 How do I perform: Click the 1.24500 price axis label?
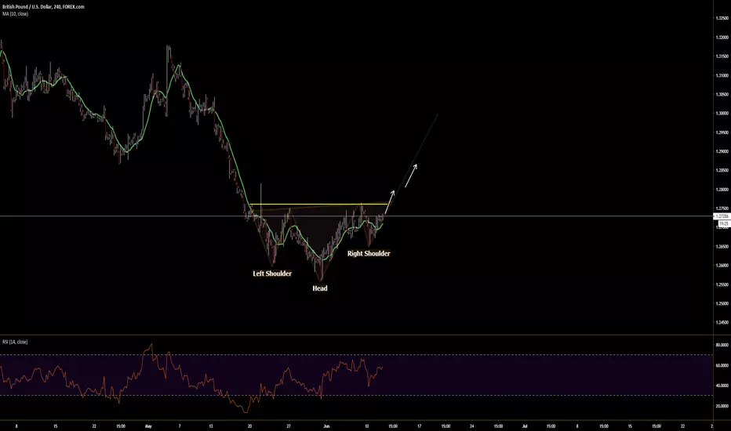click(722, 322)
